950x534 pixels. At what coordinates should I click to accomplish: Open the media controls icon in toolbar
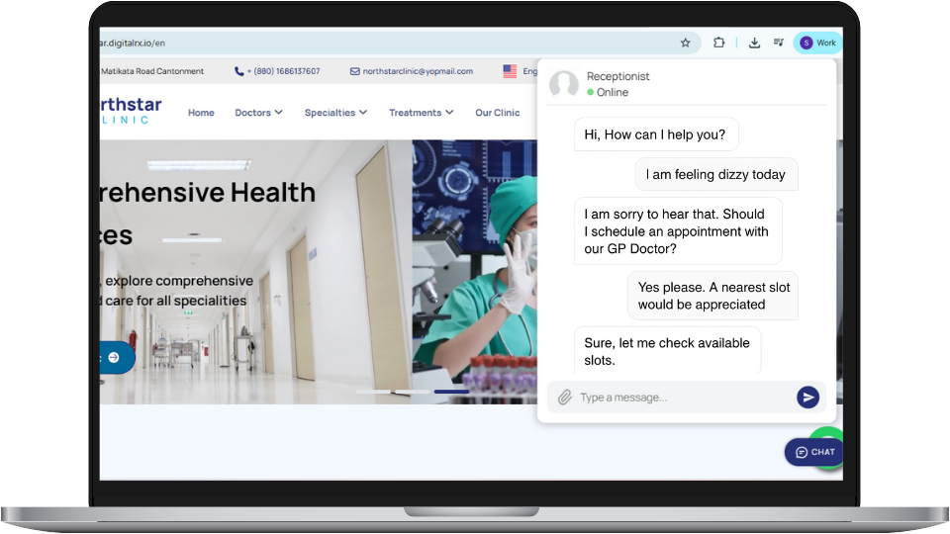(779, 43)
